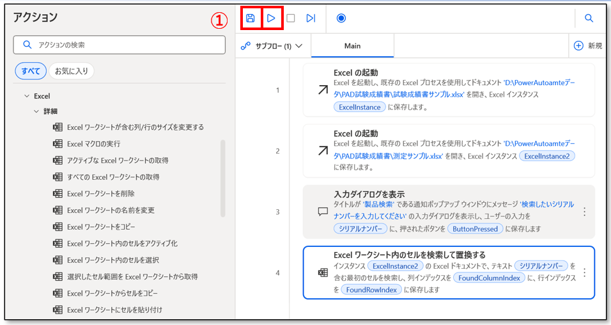
Task: Click the actions panel vertical scrollbar
Action: click(223, 179)
